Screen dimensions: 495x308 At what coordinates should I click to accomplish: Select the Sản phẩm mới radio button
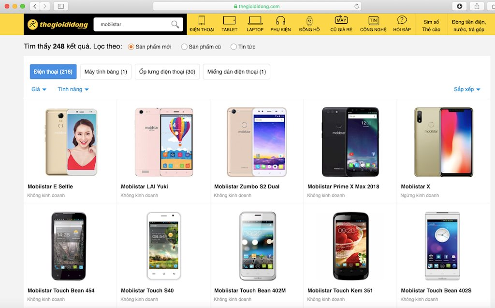131,47
